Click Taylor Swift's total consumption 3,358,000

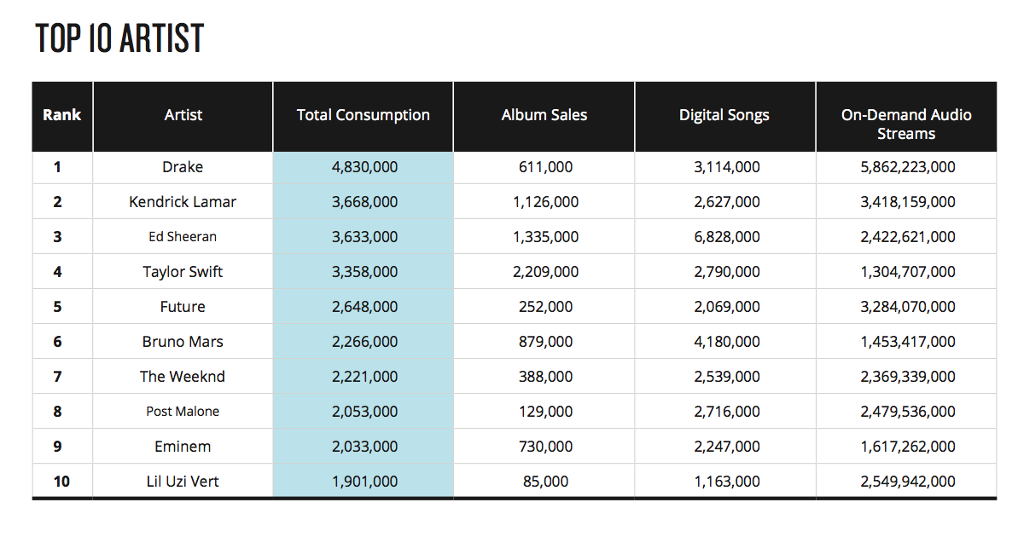coord(365,273)
